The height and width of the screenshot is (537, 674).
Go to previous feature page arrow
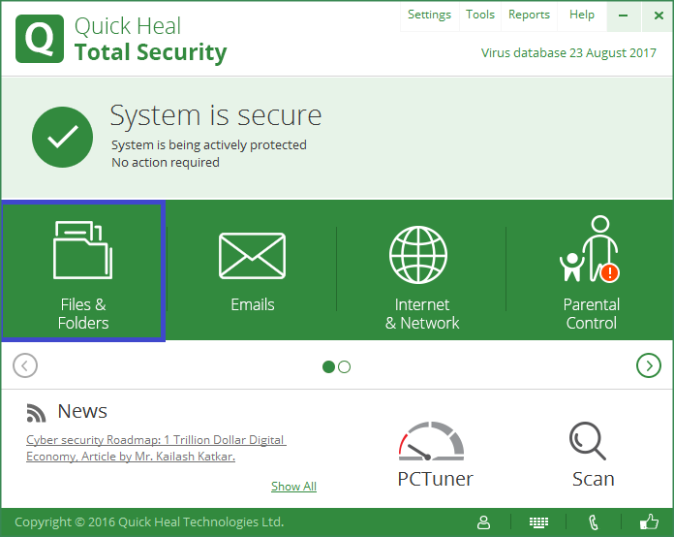tap(25, 365)
